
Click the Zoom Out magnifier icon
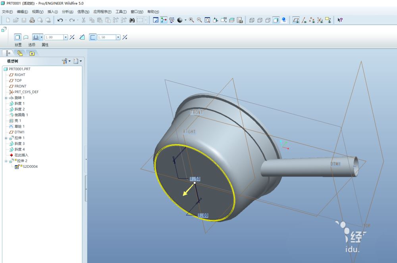click(199, 20)
